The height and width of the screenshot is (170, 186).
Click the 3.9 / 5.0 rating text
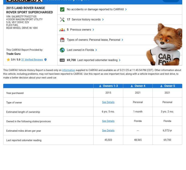click(16, 59)
